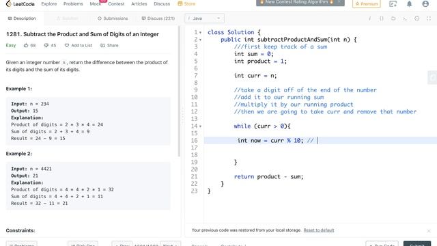
Task: Go to Next problem
Action: pos(170,244)
